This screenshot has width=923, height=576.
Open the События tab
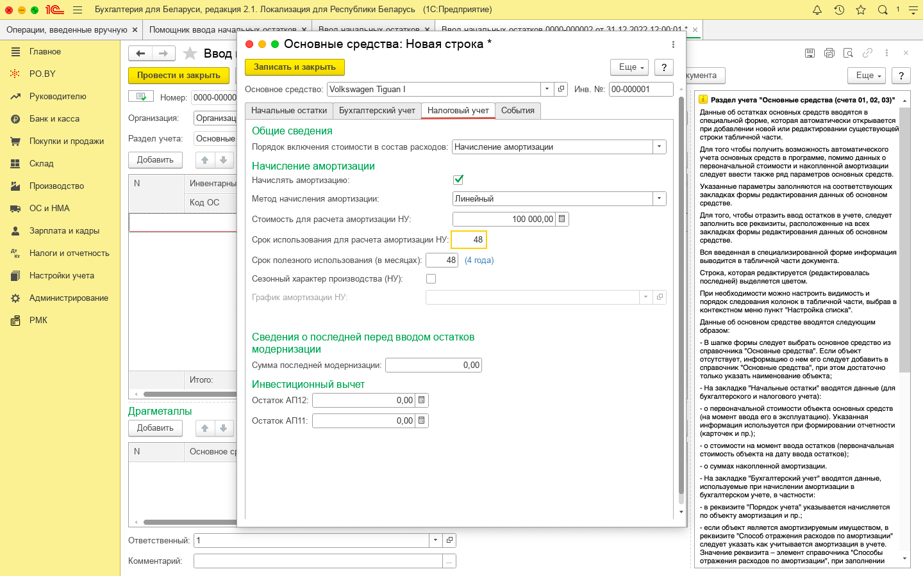(x=517, y=111)
